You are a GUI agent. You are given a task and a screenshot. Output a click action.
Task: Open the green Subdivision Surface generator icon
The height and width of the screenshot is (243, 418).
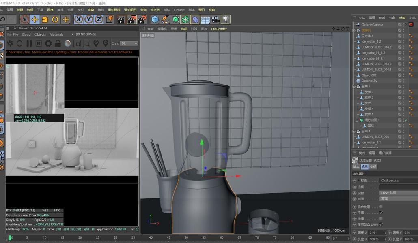click(175, 19)
